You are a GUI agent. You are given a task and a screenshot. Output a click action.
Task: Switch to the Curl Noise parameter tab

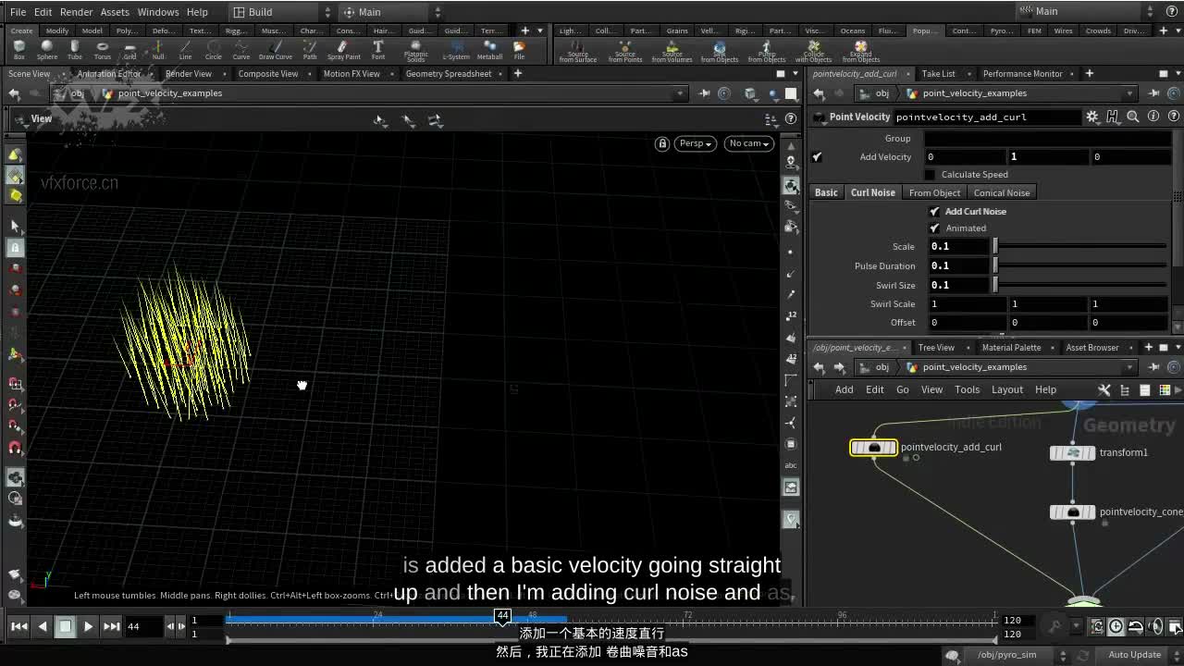872,192
